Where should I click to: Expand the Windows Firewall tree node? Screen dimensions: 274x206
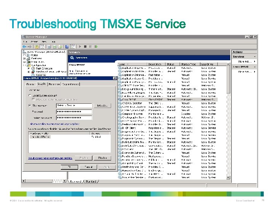tap(29, 72)
